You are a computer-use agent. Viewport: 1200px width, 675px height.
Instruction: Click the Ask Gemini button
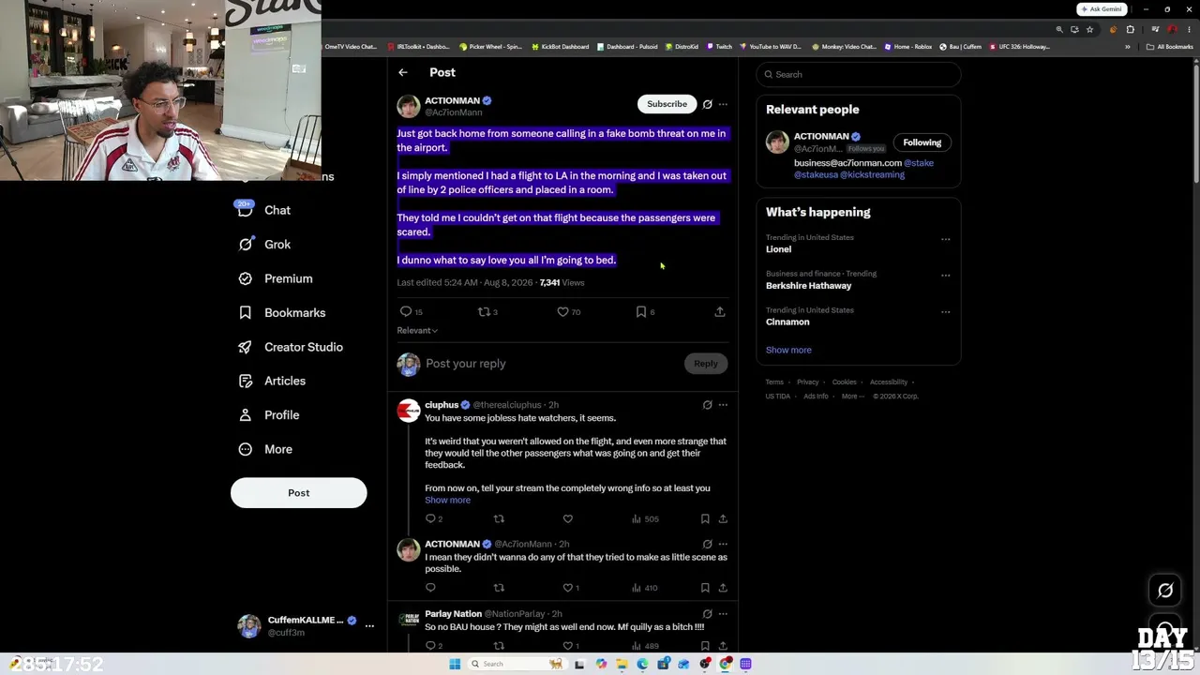(x=1102, y=9)
